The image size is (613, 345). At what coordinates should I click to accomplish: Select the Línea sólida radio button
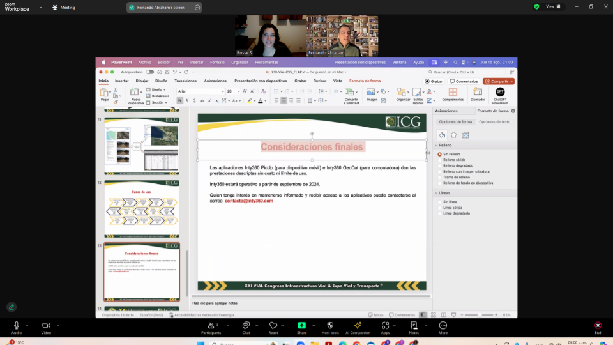click(x=440, y=208)
